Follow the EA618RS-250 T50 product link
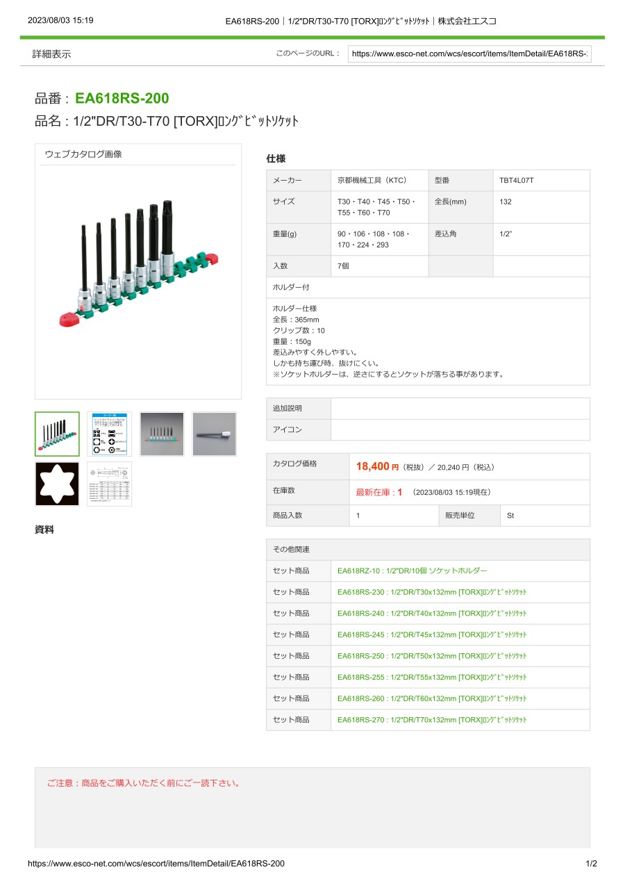The width and height of the screenshot is (625, 884). tap(432, 656)
